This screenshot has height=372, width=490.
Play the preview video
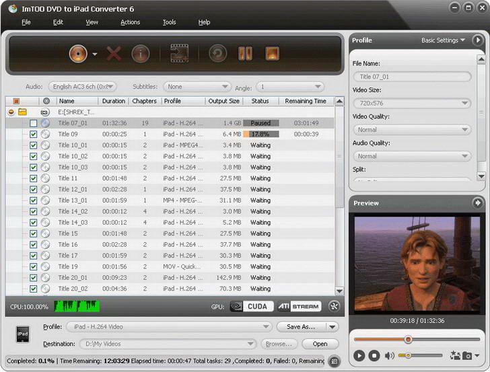pos(359,355)
